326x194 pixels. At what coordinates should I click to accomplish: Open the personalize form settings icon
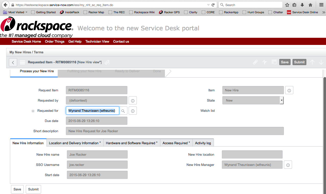point(274,62)
